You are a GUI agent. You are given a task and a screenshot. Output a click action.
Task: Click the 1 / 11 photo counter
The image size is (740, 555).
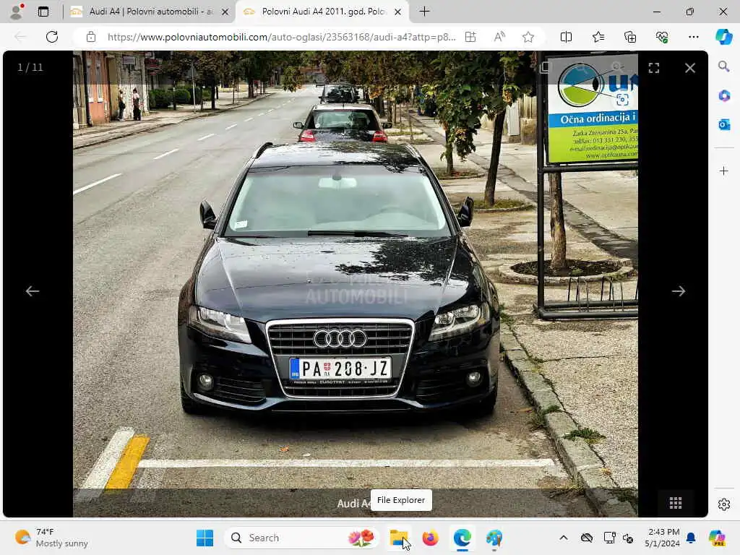tap(30, 67)
